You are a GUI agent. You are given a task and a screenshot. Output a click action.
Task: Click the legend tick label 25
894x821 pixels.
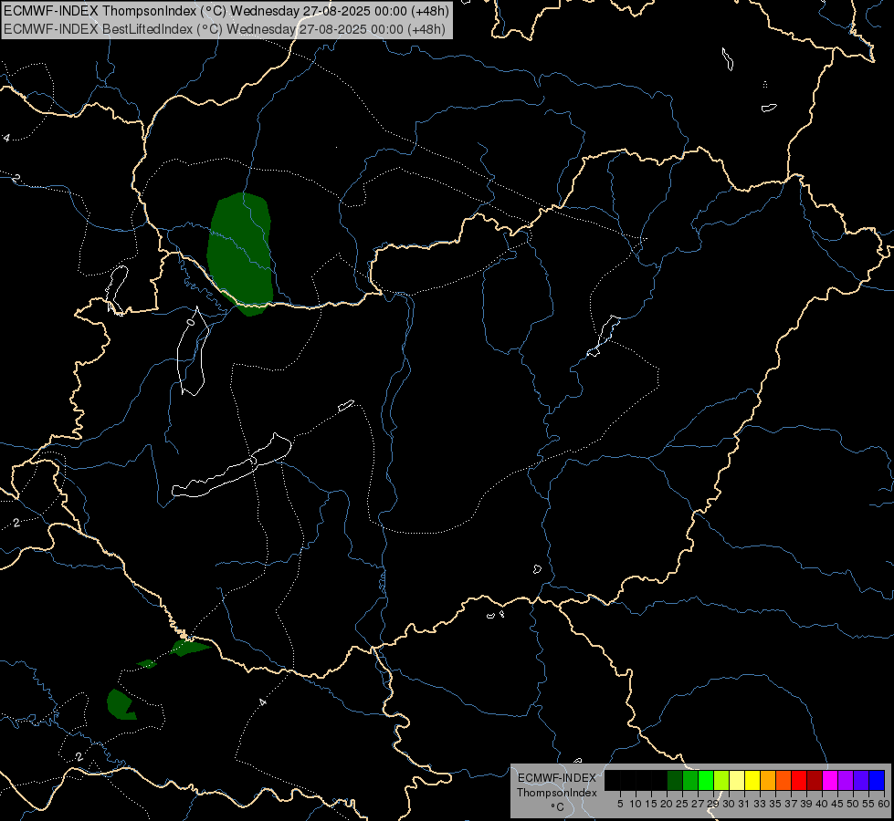pyautogui.click(x=682, y=804)
